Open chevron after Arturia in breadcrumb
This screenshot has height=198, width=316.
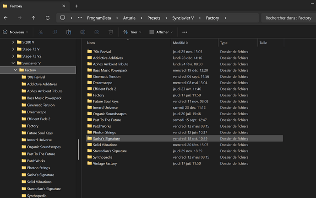pyautogui.click(x=141, y=18)
